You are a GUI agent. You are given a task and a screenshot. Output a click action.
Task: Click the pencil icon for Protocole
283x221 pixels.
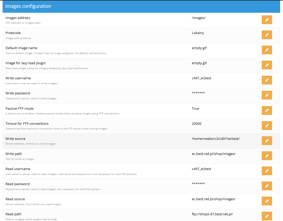(x=267, y=35)
